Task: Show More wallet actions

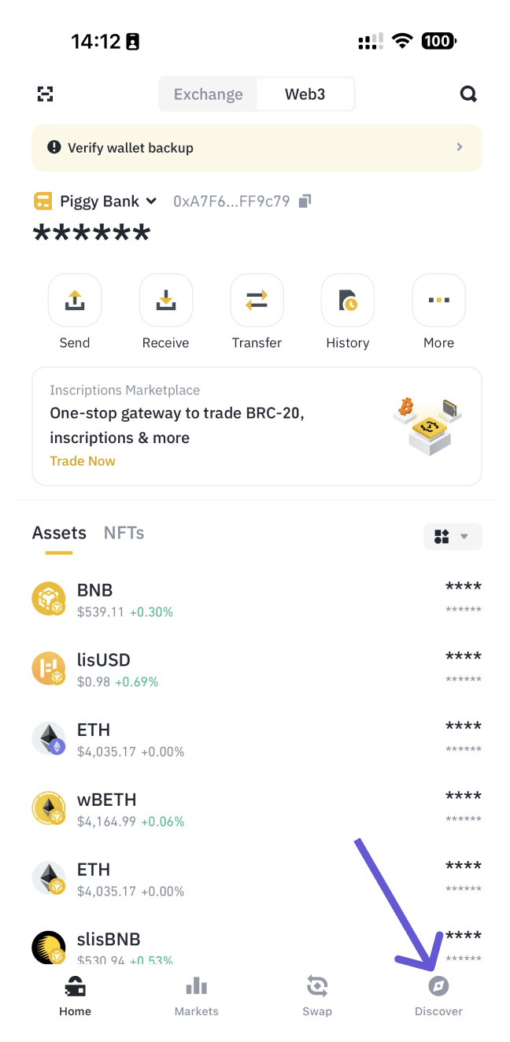Action: [x=438, y=300]
